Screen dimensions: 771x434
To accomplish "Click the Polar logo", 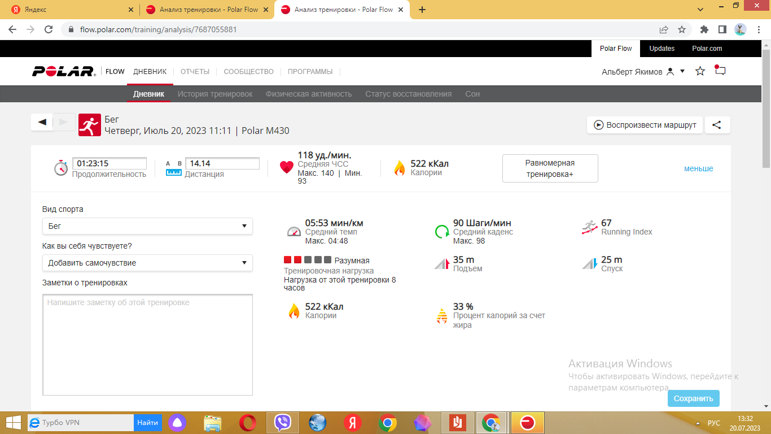I will (64, 71).
